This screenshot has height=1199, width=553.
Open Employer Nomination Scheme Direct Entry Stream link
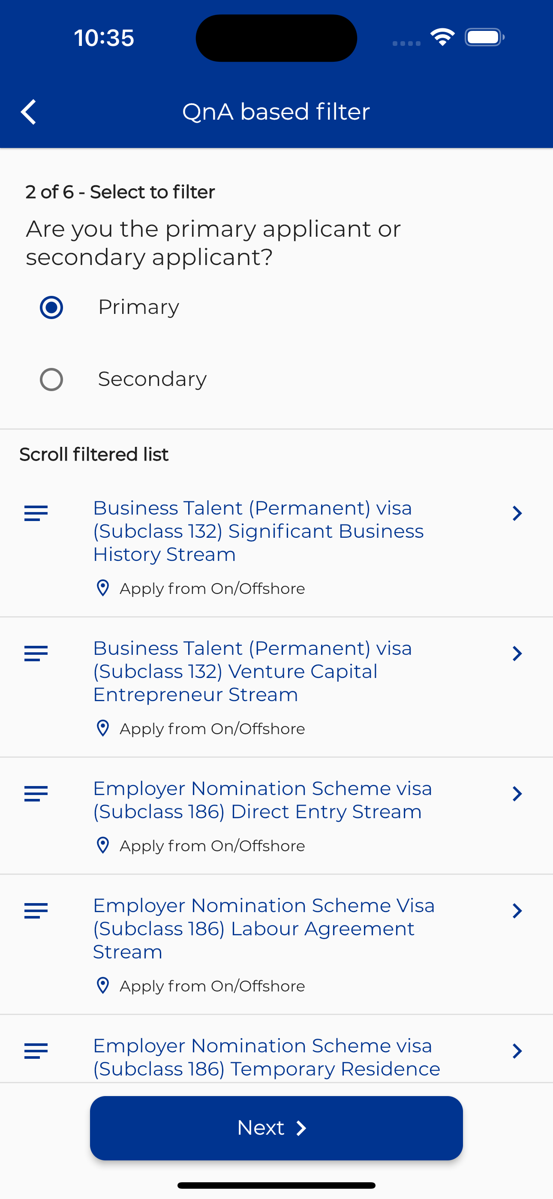click(x=262, y=800)
